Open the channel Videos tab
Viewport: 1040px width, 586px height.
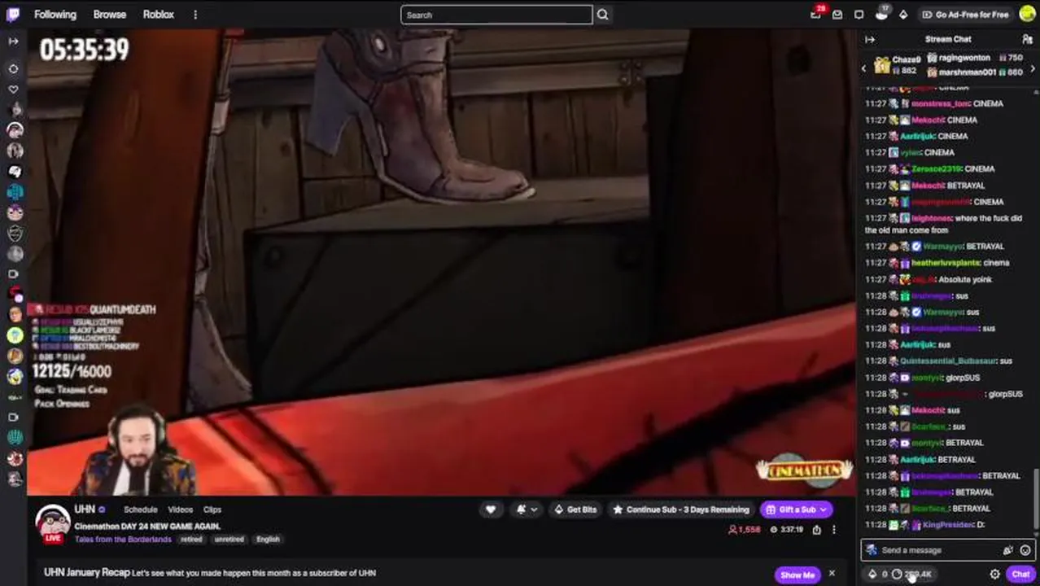180,509
